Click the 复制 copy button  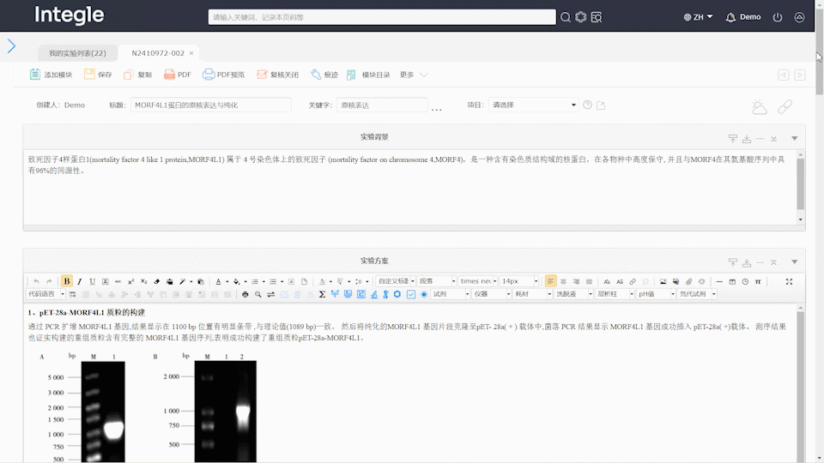click(x=137, y=75)
